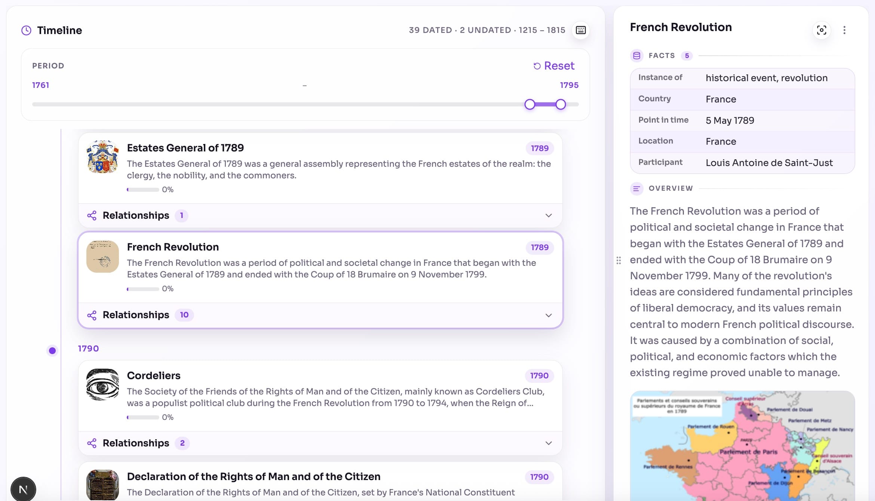Click the 1790 timeline marker dot

(x=52, y=351)
